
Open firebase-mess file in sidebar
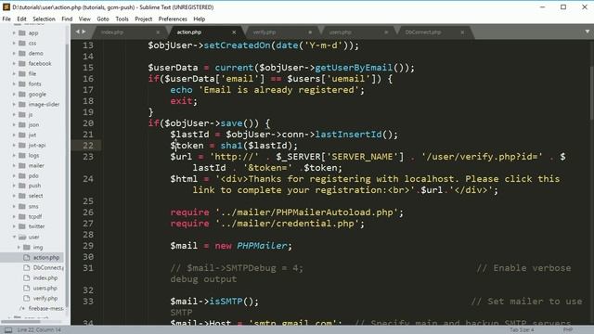(x=45, y=309)
